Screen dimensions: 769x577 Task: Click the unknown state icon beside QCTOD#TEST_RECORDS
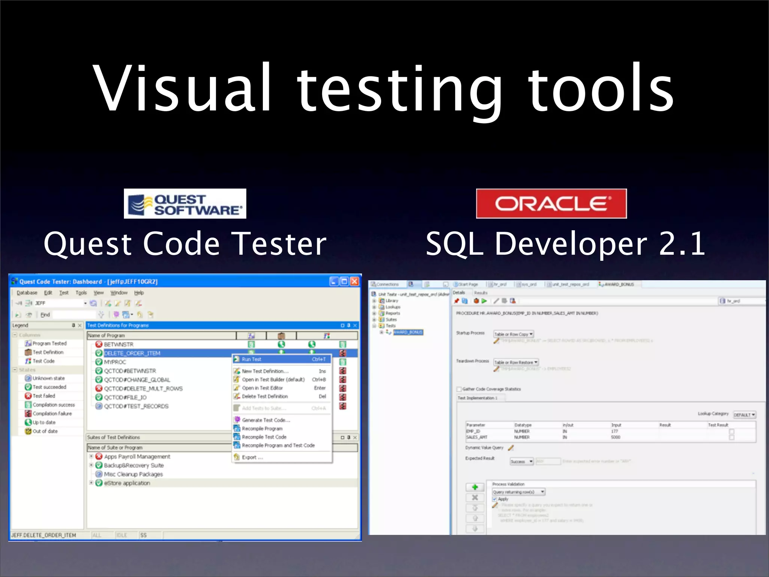99,406
